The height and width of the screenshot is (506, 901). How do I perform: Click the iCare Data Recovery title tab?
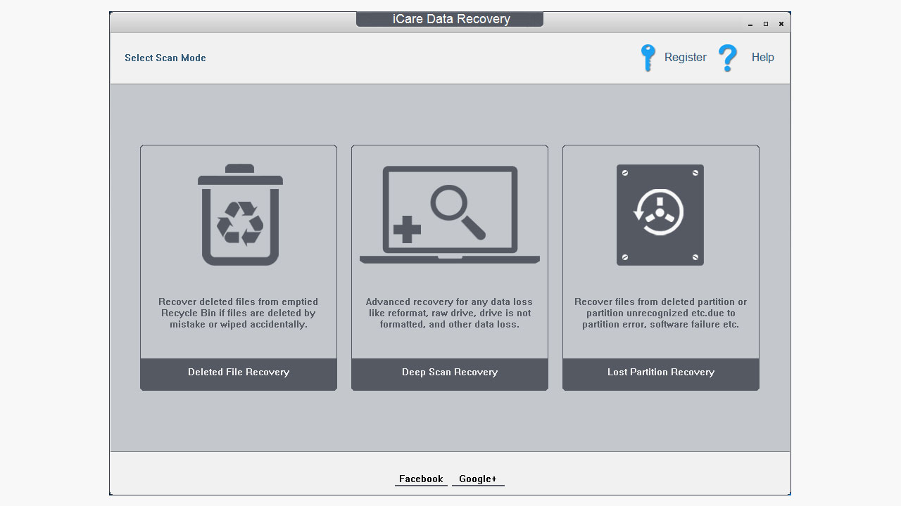(x=450, y=19)
